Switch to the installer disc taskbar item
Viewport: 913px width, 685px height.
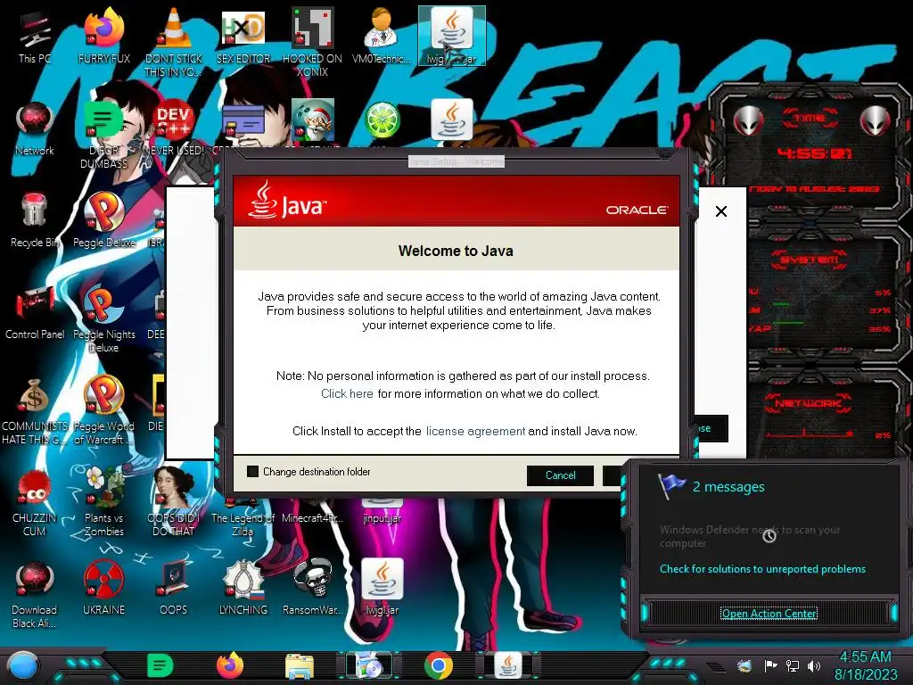pyautogui.click(x=369, y=665)
